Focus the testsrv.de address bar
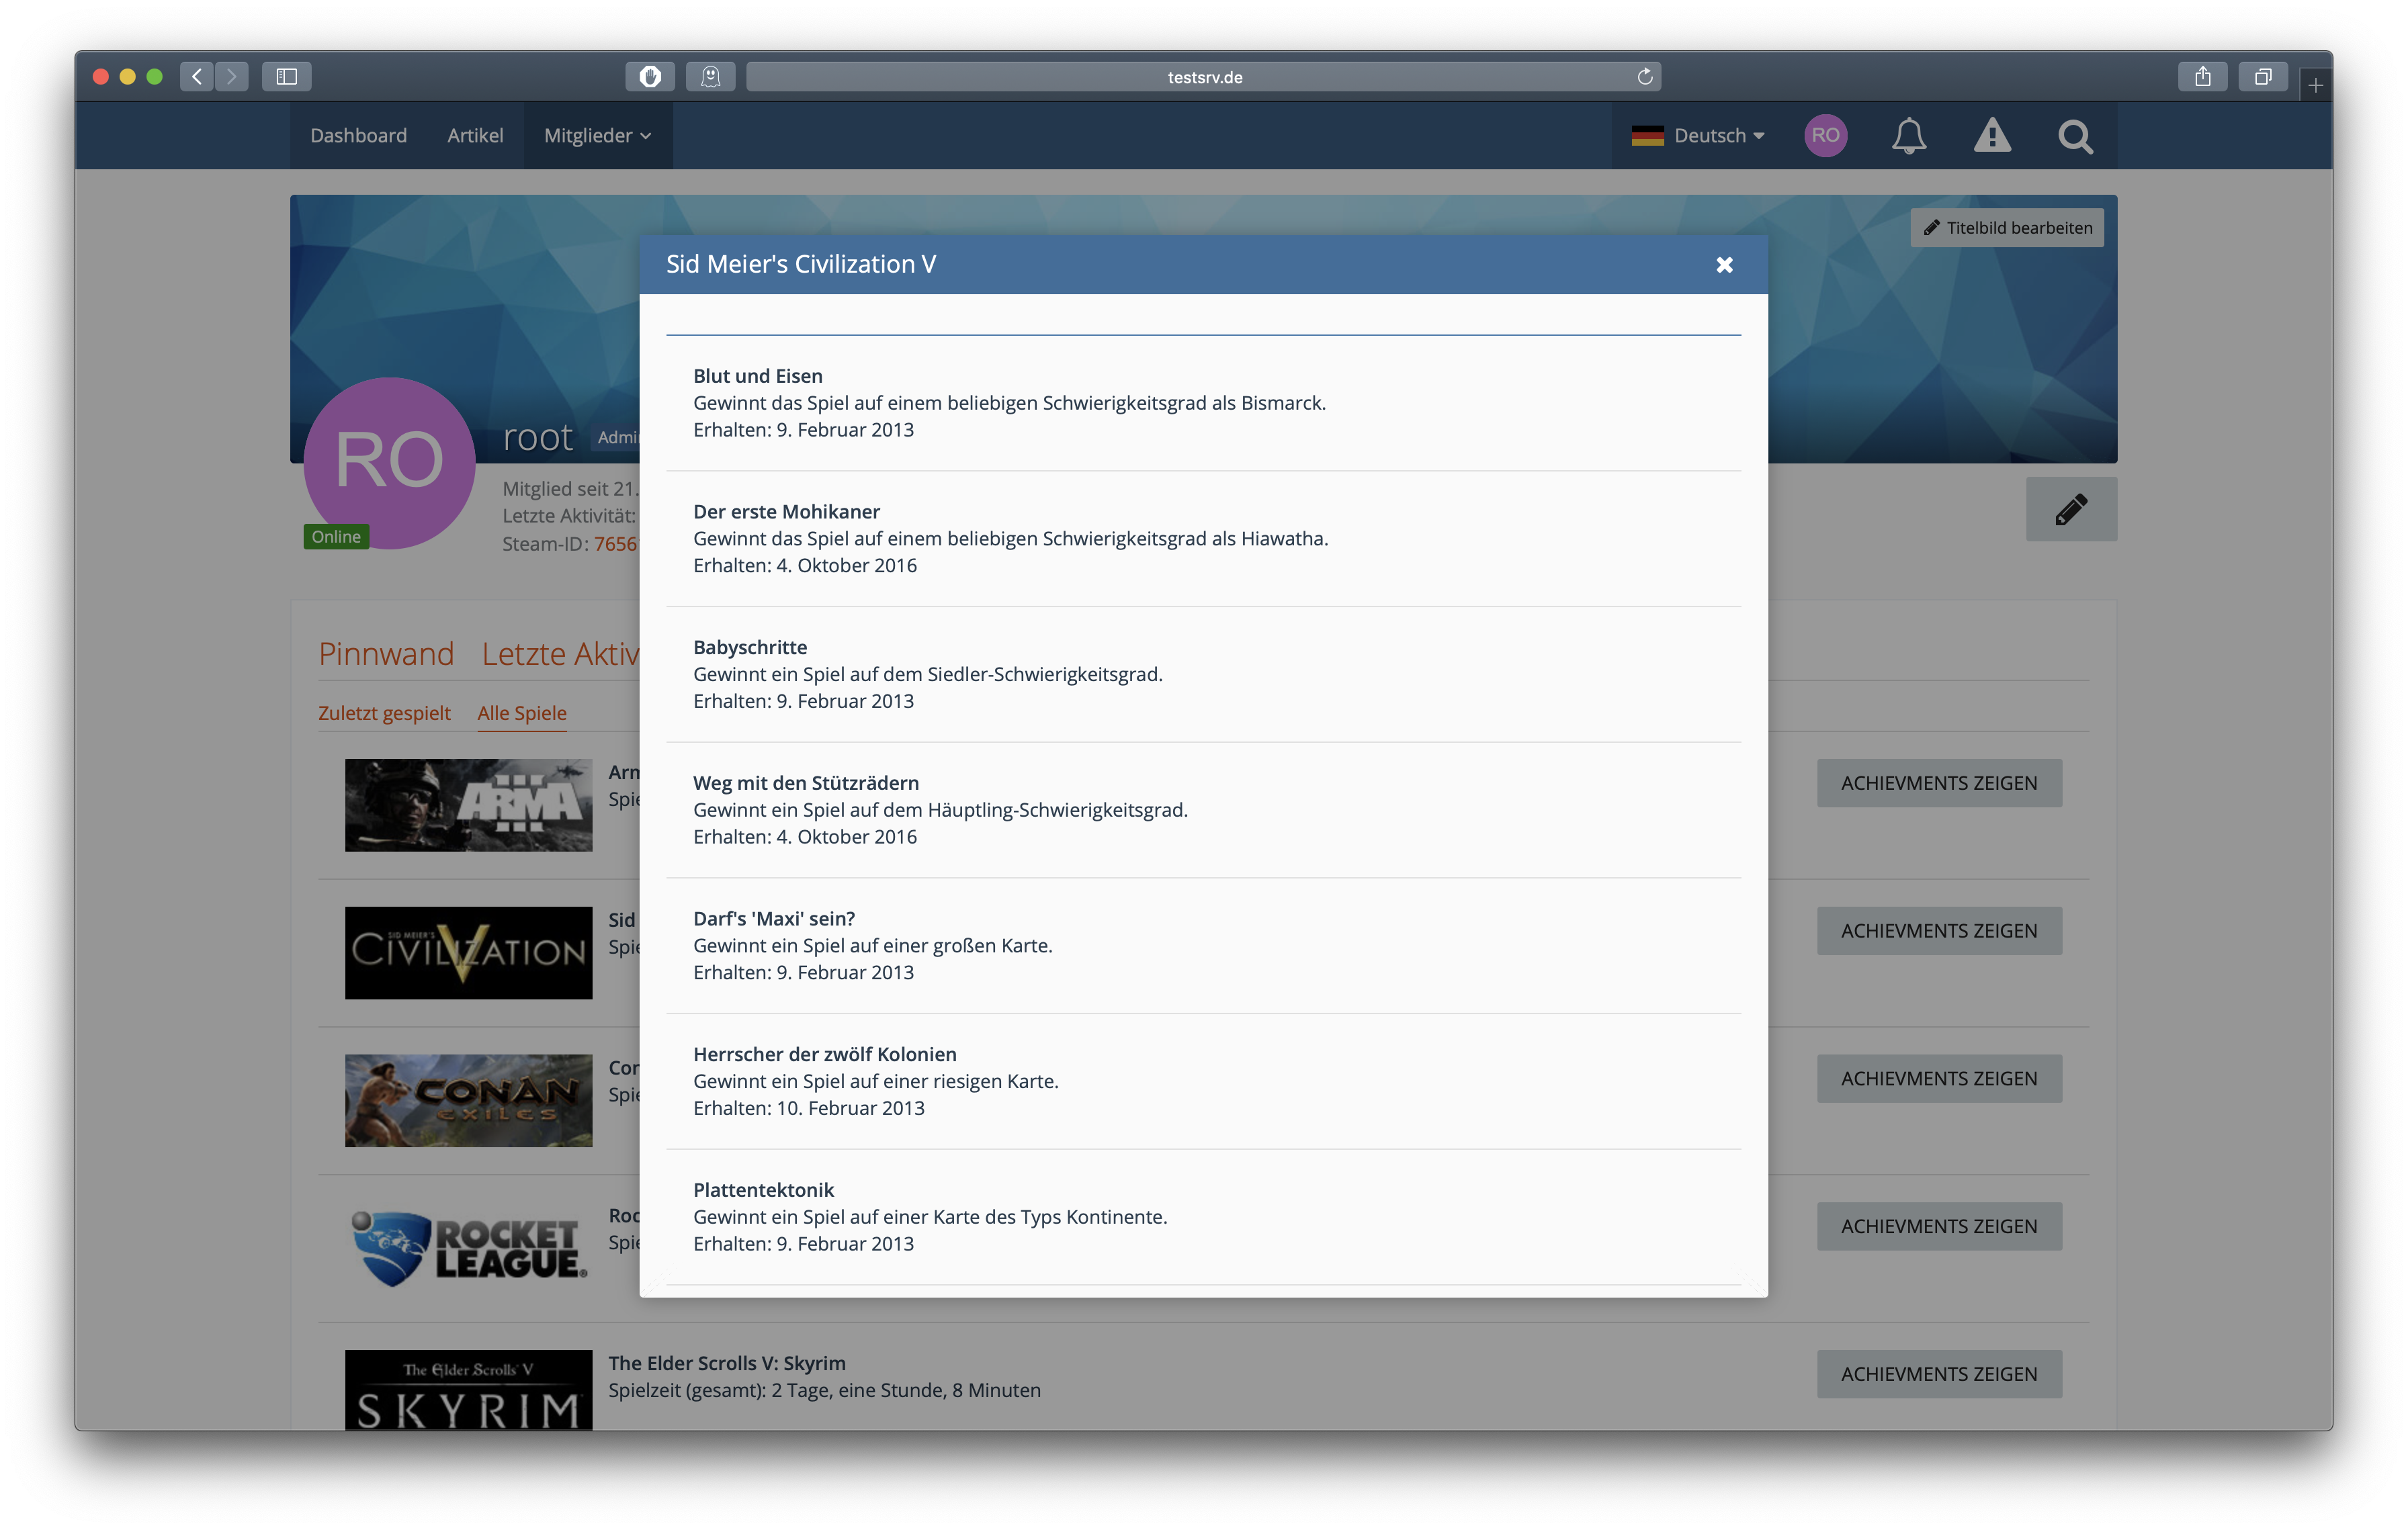 pos(1204,77)
